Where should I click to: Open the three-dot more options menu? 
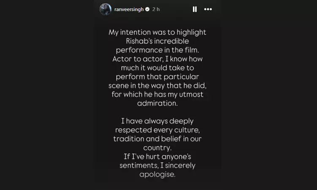208,9
